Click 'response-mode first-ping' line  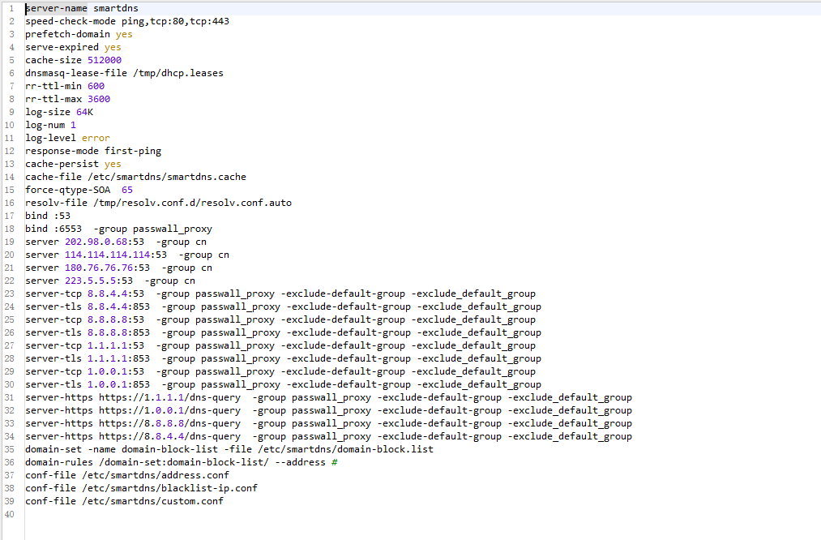[x=93, y=151]
